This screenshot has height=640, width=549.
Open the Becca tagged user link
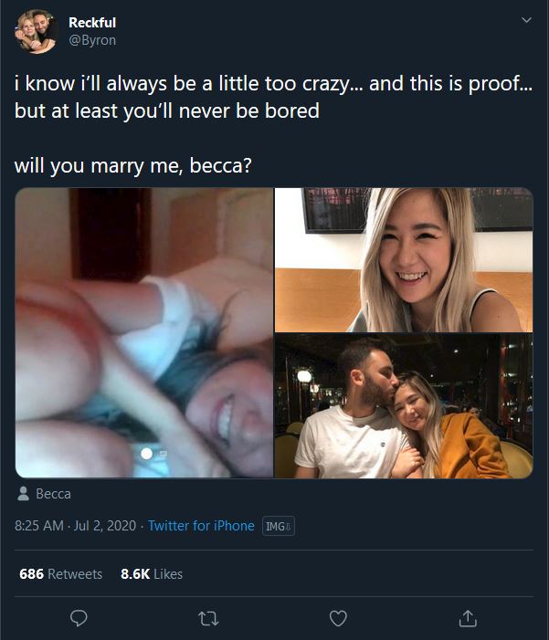(x=53, y=494)
